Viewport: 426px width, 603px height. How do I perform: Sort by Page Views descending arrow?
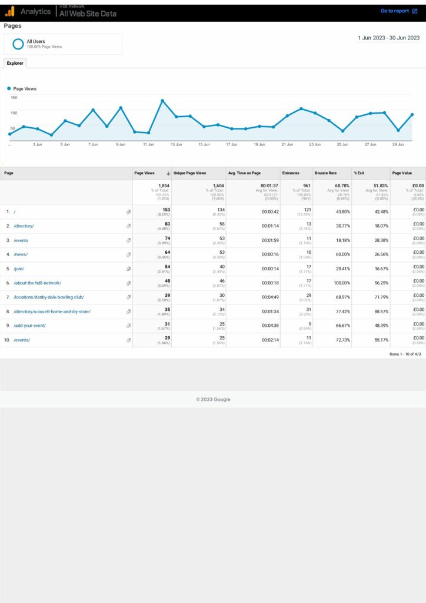[169, 173]
